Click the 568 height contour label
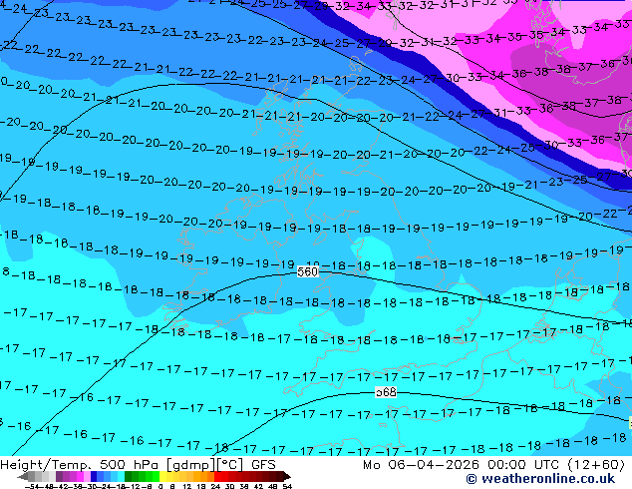This screenshot has height=489, width=632. coord(386,392)
